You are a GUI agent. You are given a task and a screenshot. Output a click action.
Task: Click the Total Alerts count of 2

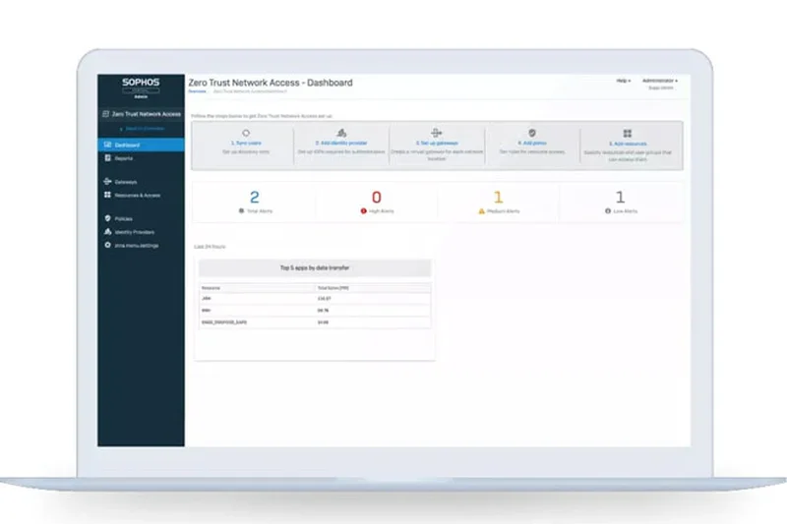point(254,197)
